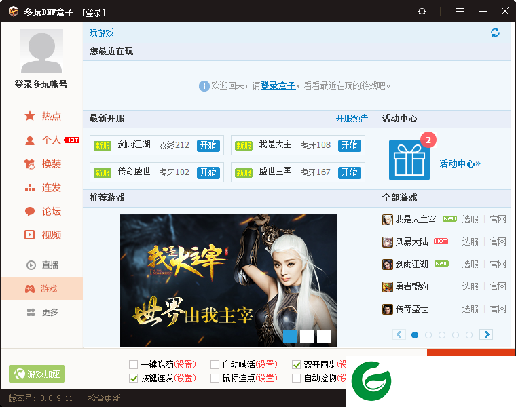
Task: Toggle 按键连发 checkbox
Action: [x=133, y=378]
